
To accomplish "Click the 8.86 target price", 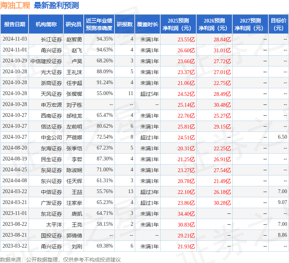I will pyautogui.click(x=282, y=235).
